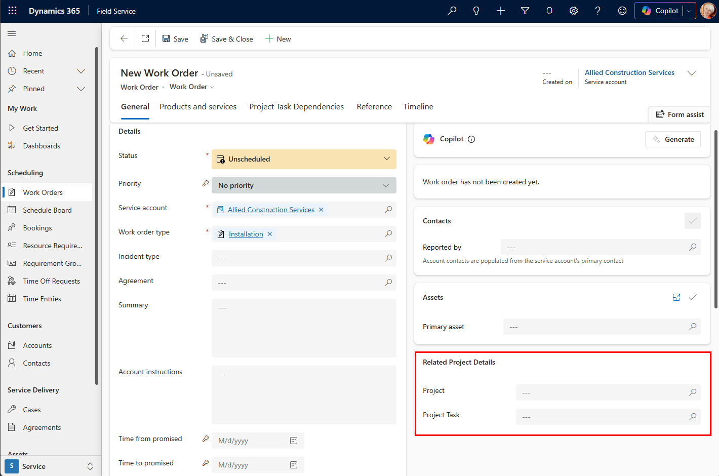Open the Copilot dropdown arrow in top bar
The width and height of the screenshot is (719, 476).
click(689, 11)
